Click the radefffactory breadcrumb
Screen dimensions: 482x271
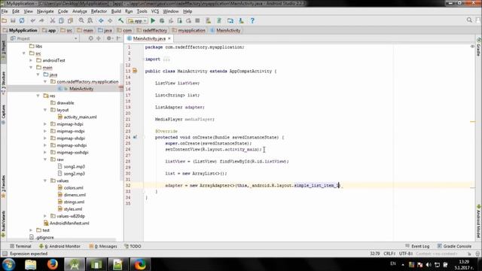click(x=151, y=30)
